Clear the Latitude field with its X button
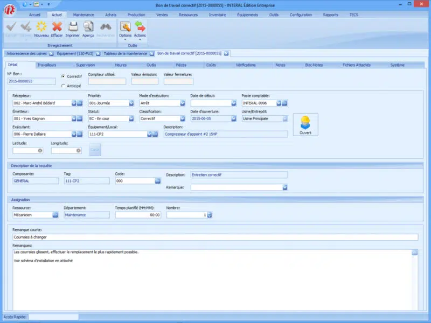Viewport: 431px width, 323px height. click(x=40, y=150)
